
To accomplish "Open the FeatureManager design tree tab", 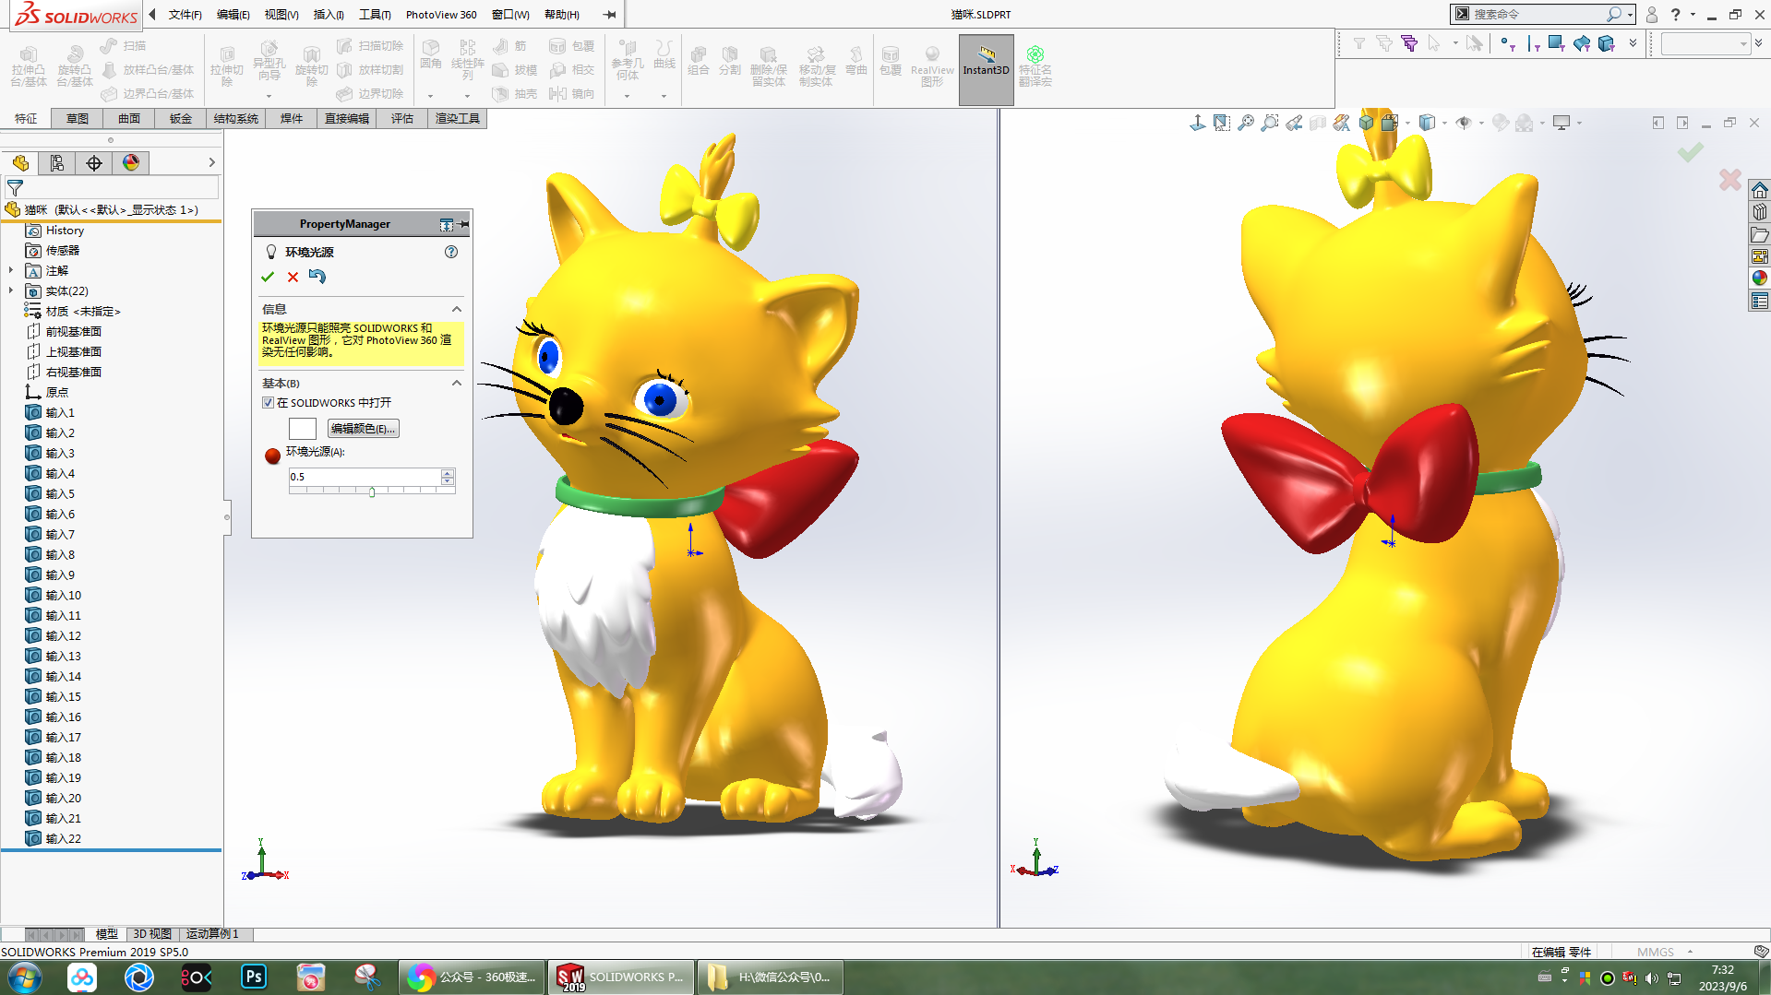I will [x=20, y=163].
